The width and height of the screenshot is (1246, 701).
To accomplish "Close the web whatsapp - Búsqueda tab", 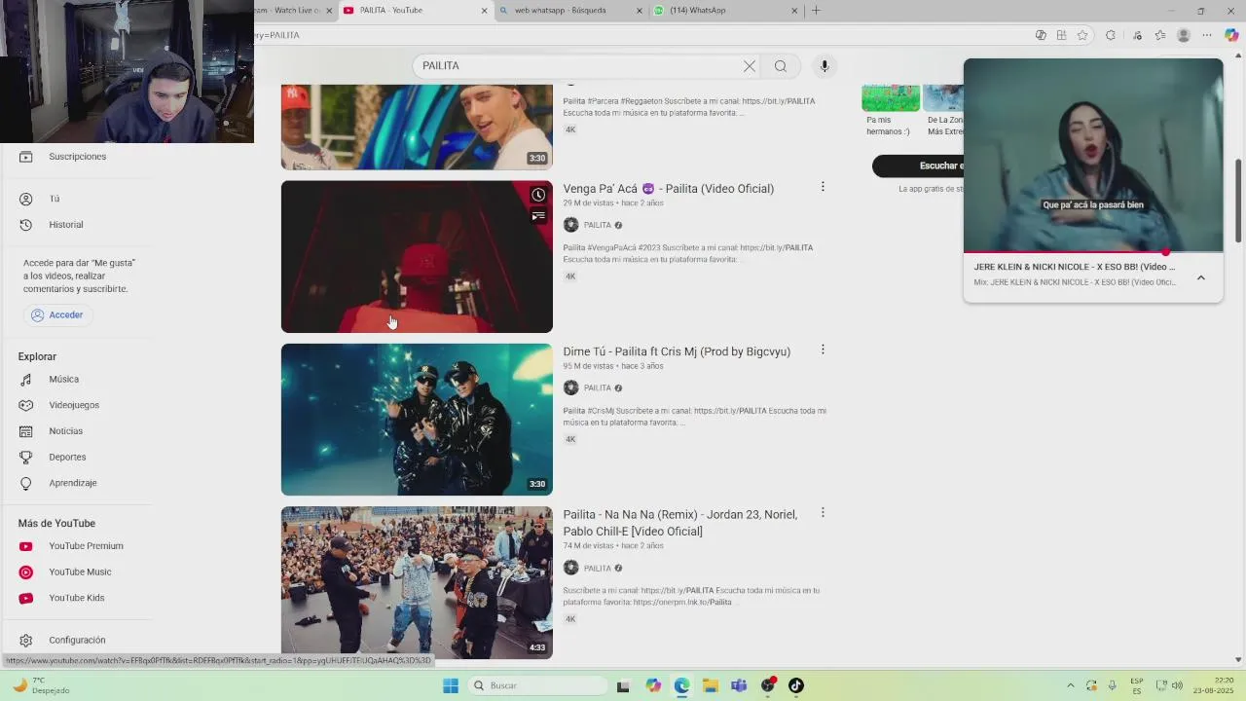I will click(640, 11).
